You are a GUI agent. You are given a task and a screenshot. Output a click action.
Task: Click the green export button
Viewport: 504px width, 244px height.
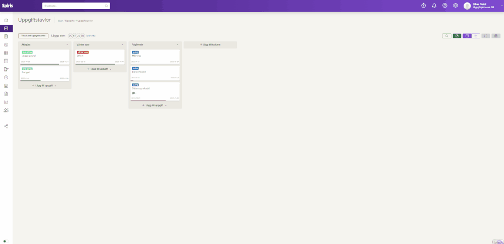coord(457,36)
